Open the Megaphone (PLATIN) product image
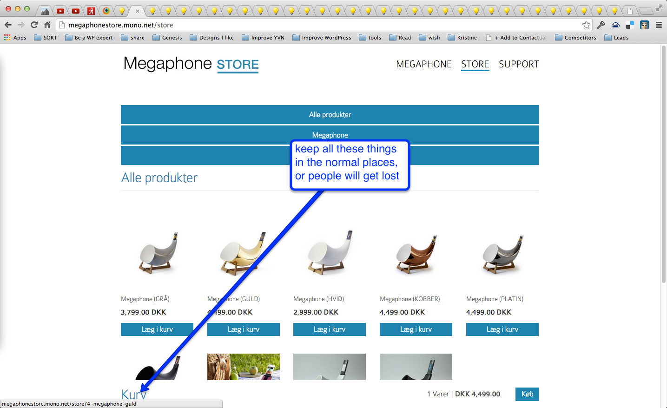Image resolution: width=667 pixels, height=408 pixels. coord(502,253)
